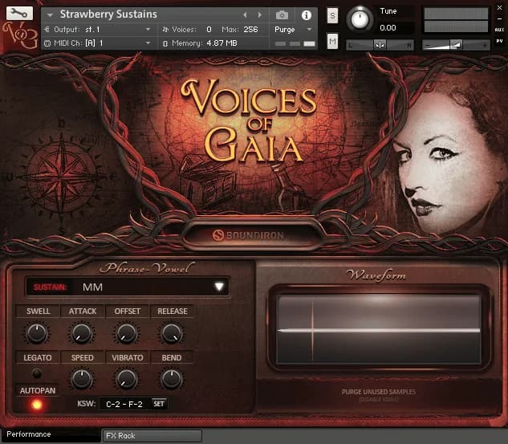Click the AUTOPAN label
This screenshot has height=444, width=508.
(38, 390)
